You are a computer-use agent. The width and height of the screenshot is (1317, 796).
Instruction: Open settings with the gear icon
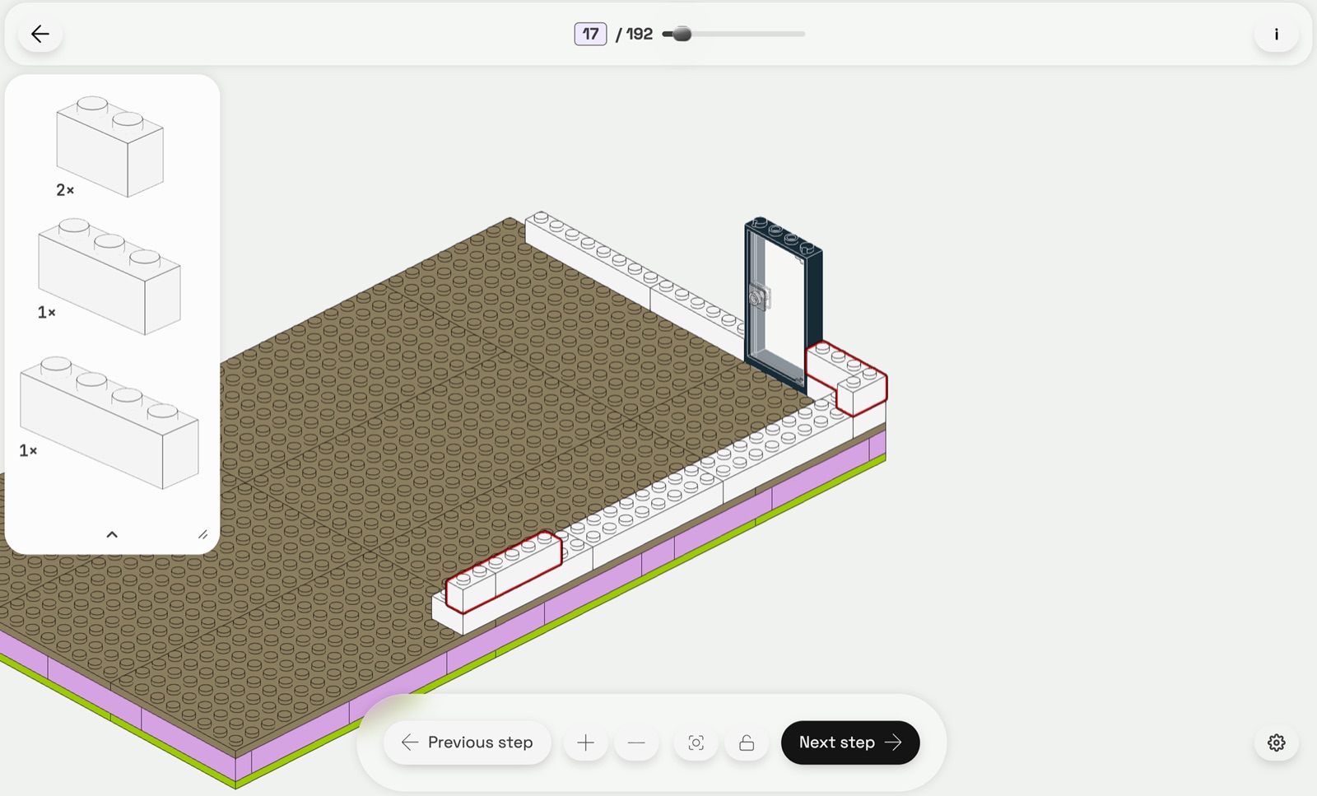pyautogui.click(x=1276, y=742)
